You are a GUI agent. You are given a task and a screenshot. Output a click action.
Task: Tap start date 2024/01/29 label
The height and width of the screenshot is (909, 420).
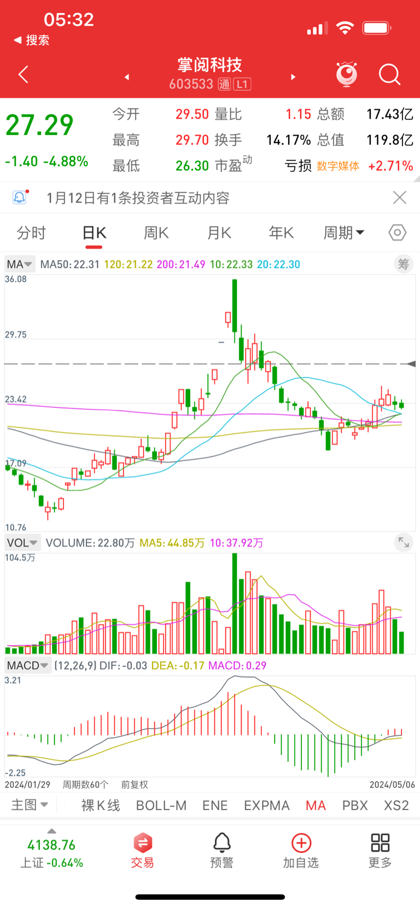coord(27,784)
